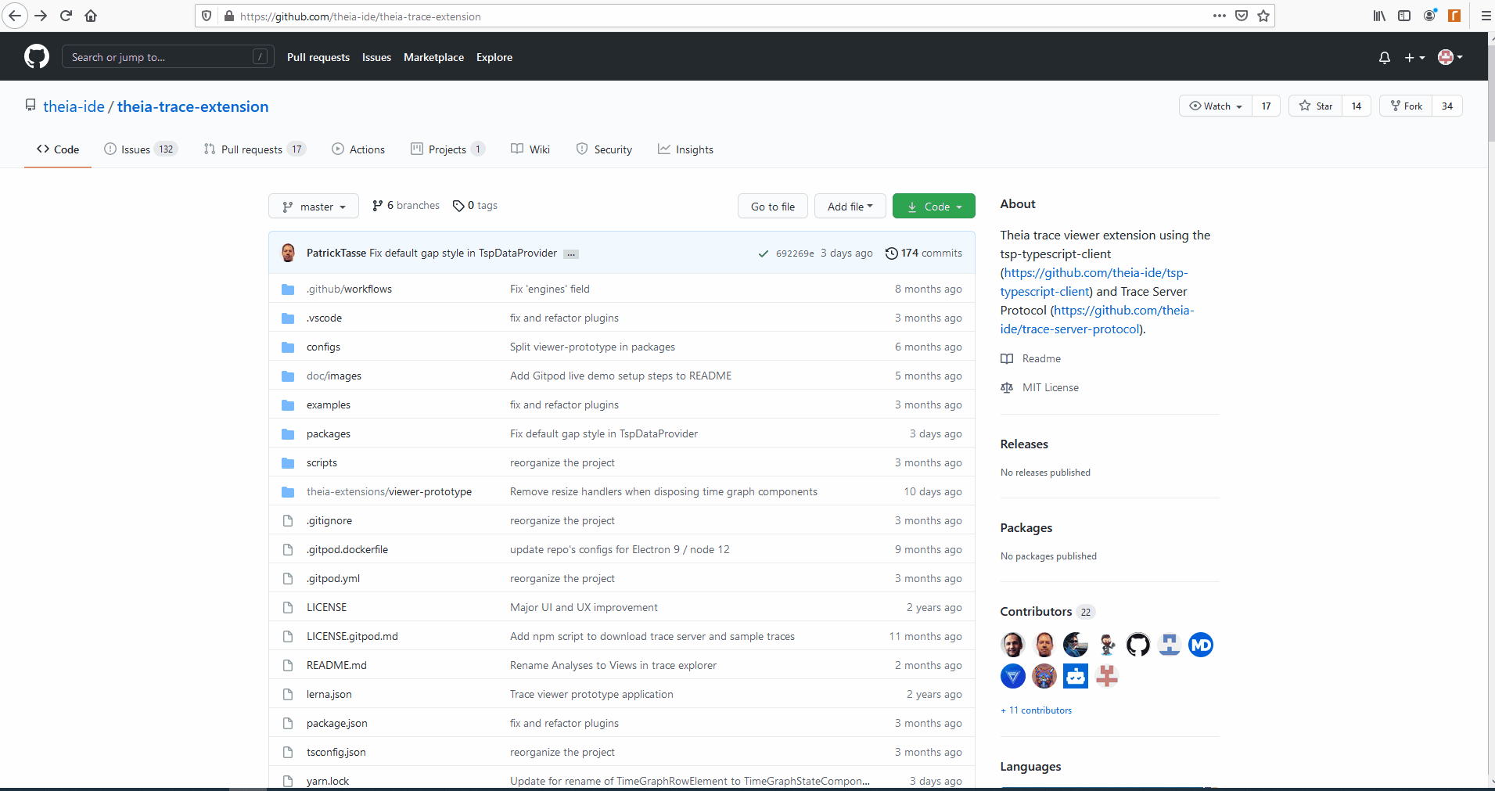1495x791 pixels.
Task: Expand Add file dropdown
Action: (850, 207)
